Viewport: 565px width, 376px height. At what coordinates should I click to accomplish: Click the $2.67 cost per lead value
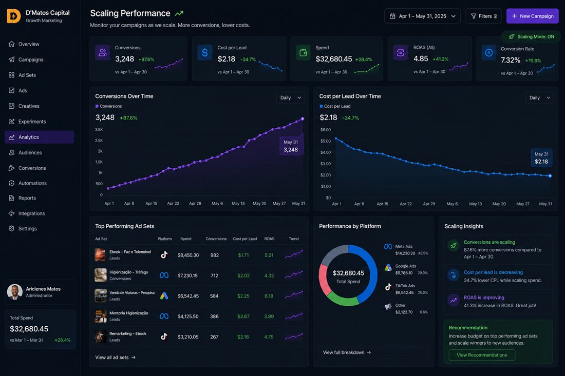[x=243, y=316]
